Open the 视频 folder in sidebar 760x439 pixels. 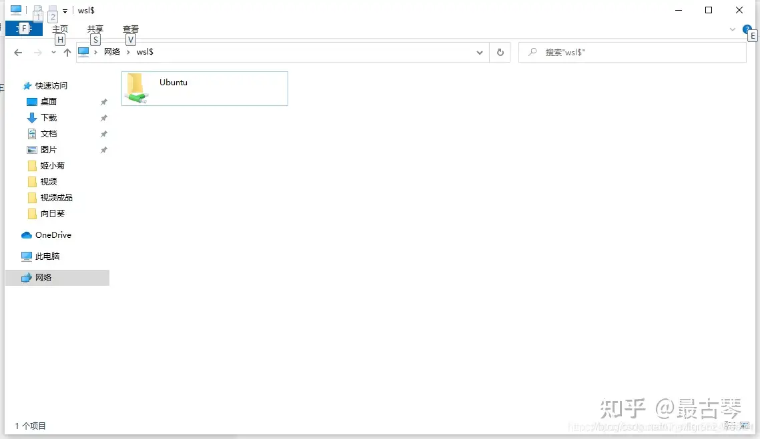pos(49,181)
